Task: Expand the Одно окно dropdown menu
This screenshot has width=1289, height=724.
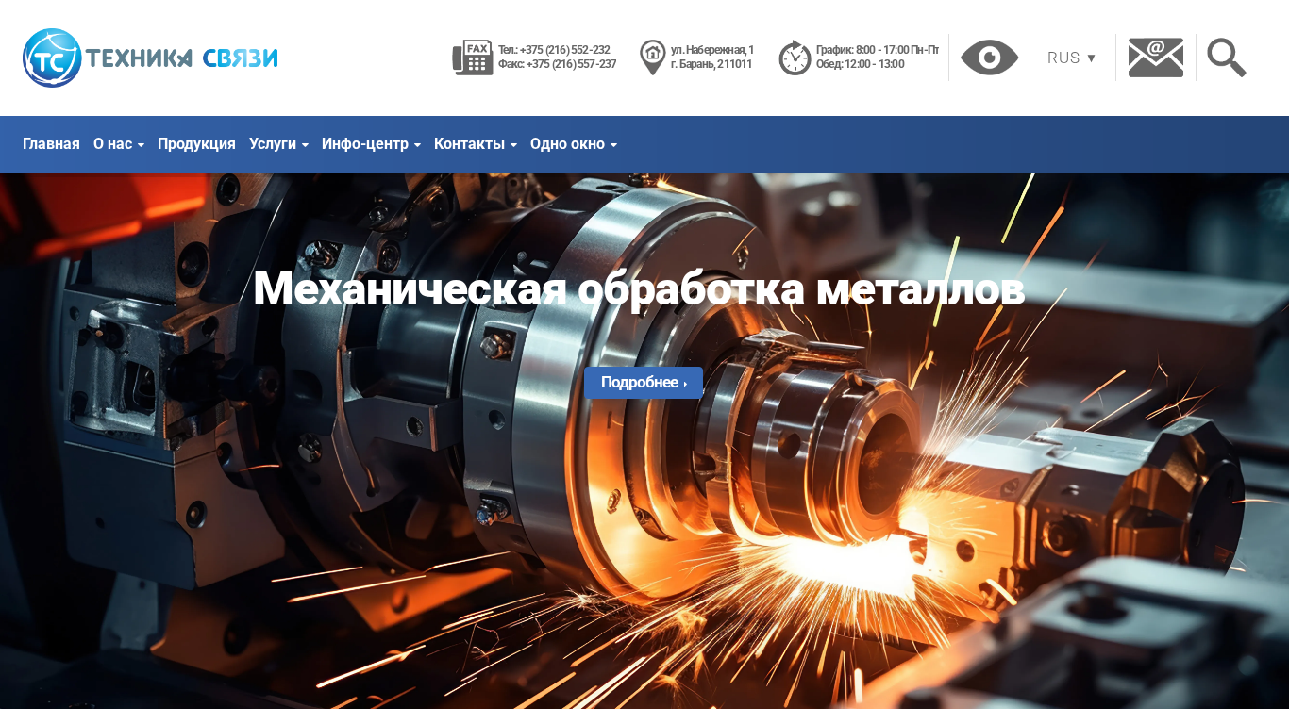Action: point(574,144)
